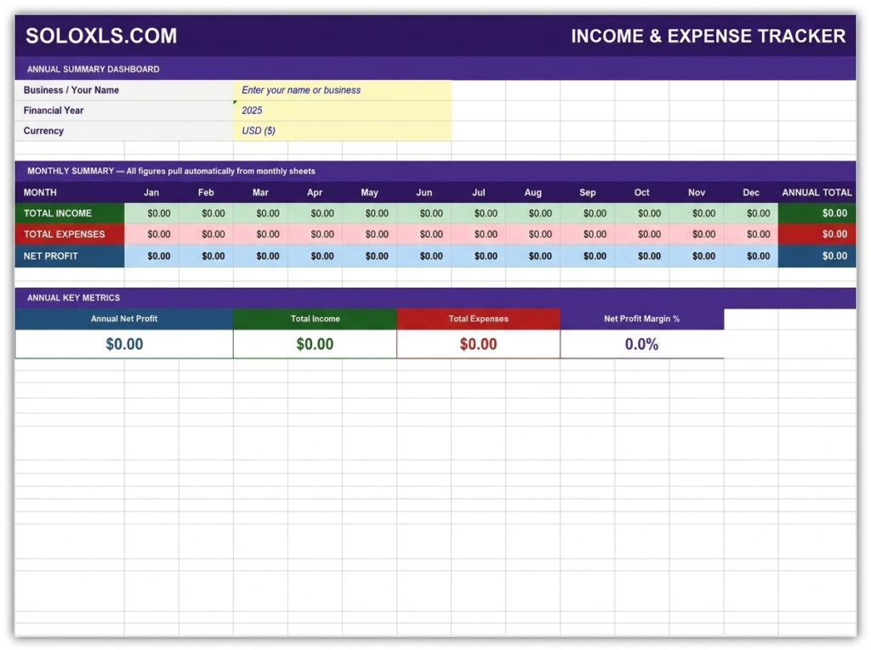Click the 'Financial Year' label cell

coord(124,110)
